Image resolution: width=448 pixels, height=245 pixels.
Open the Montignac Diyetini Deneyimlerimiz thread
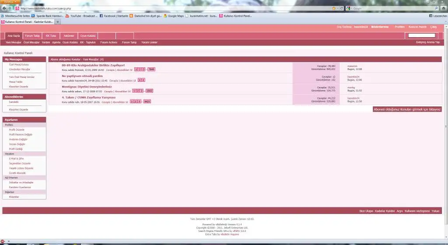[87, 87]
